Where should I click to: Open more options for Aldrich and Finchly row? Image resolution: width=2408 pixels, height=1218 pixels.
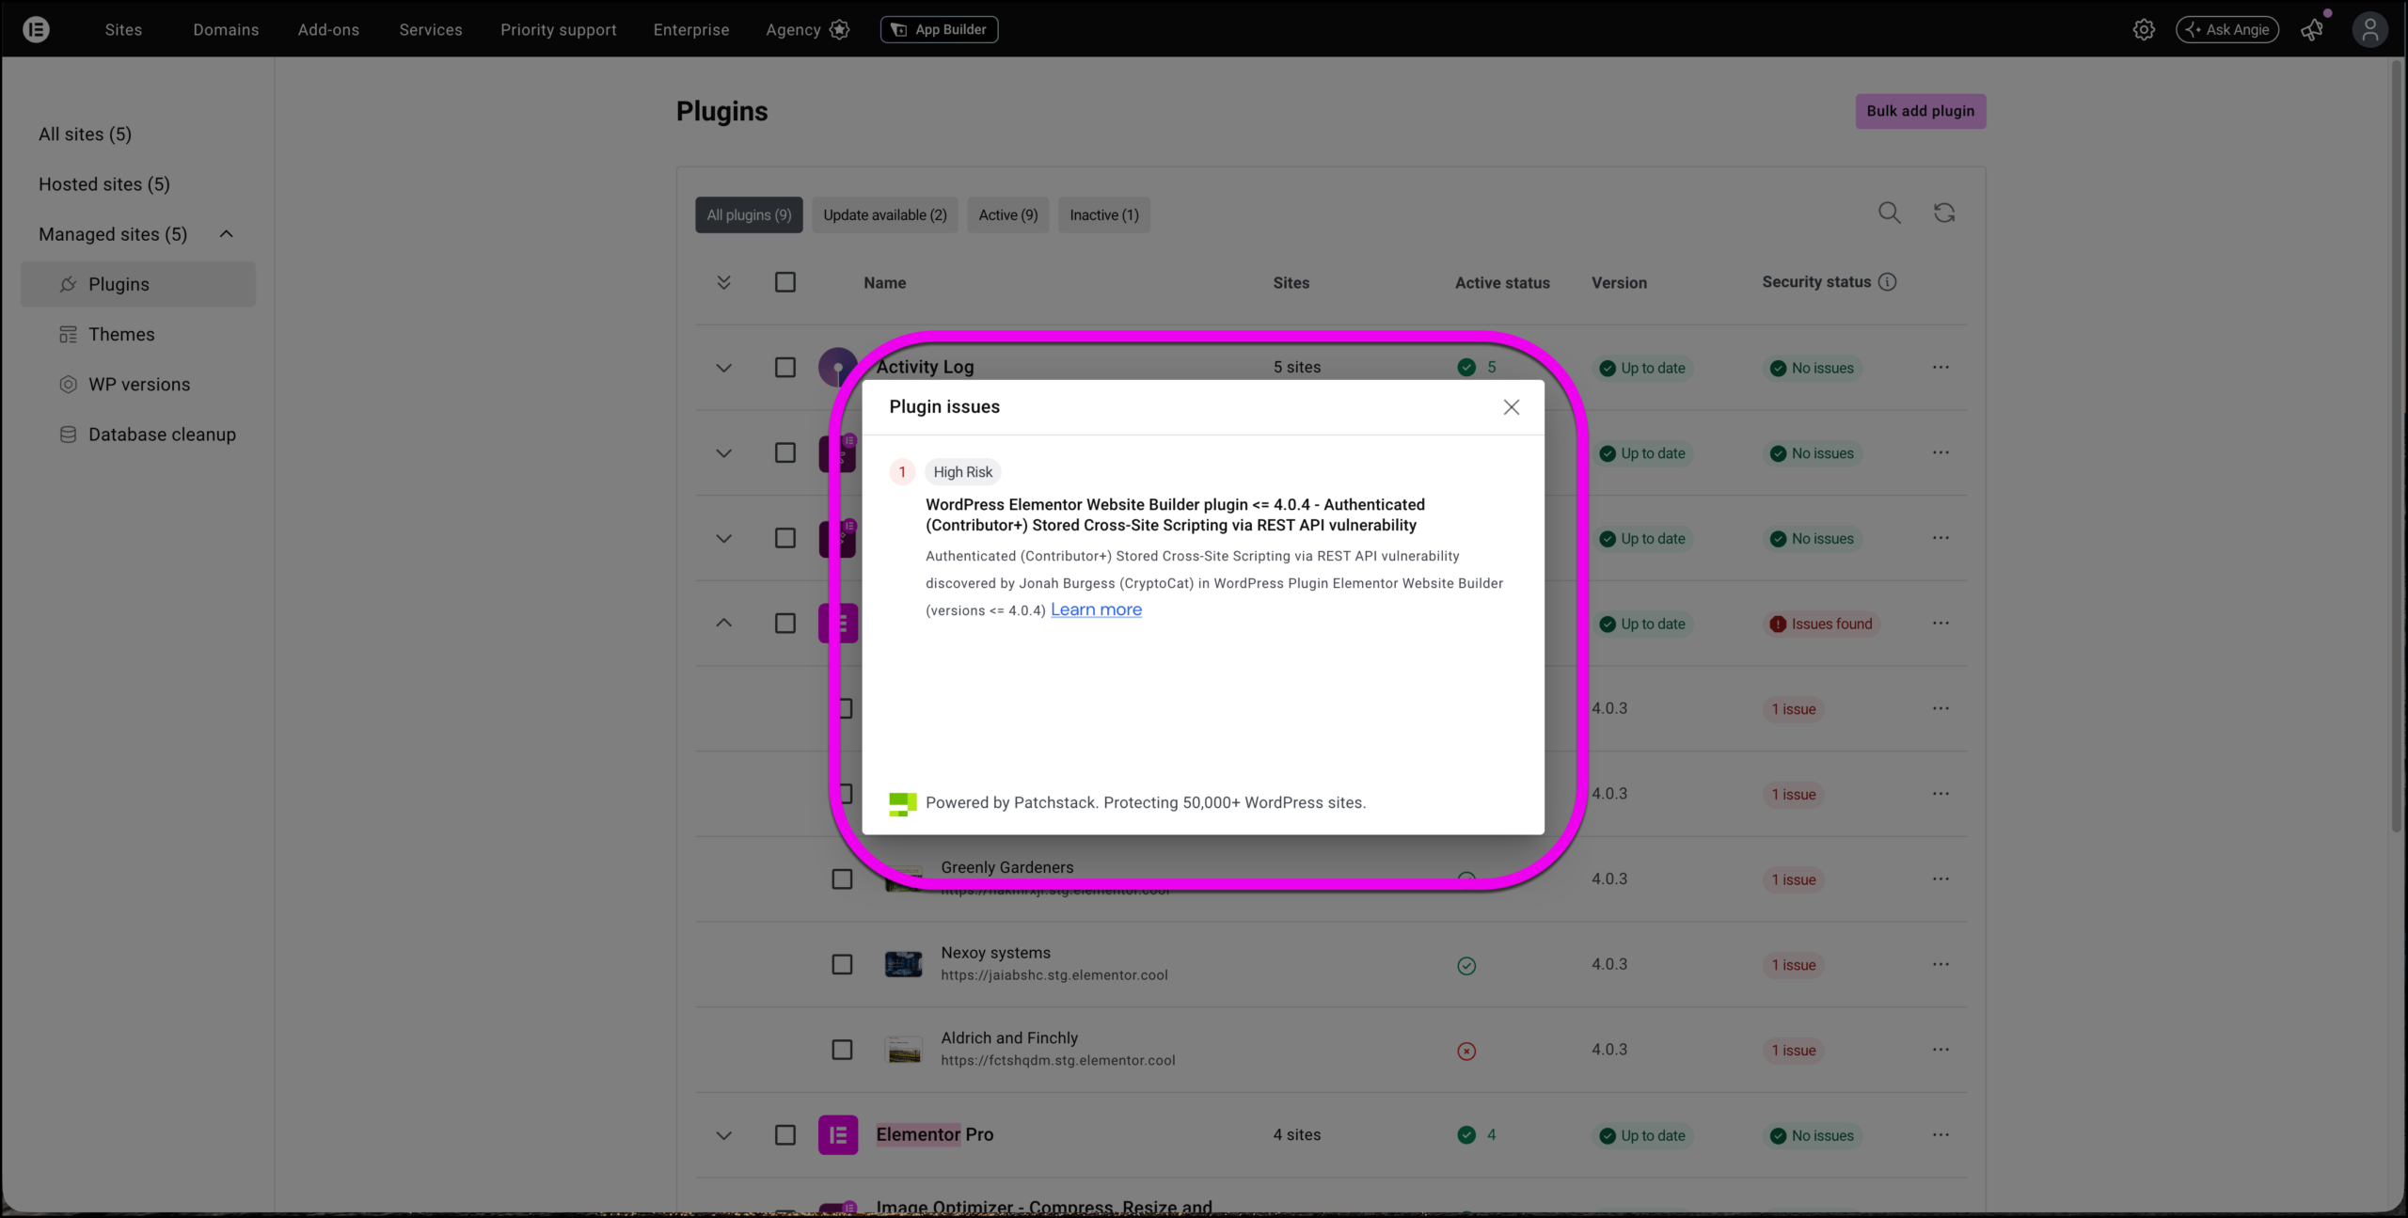[x=1941, y=1050]
